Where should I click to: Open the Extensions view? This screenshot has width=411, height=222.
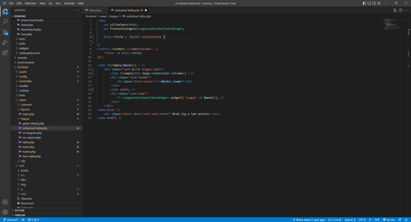(5, 53)
